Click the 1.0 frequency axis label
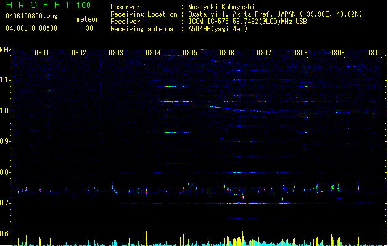 [x=5, y=111]
